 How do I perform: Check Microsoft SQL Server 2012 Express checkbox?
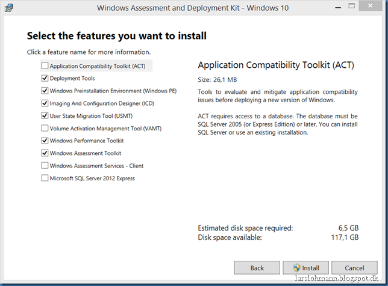(x=45, y=178)
